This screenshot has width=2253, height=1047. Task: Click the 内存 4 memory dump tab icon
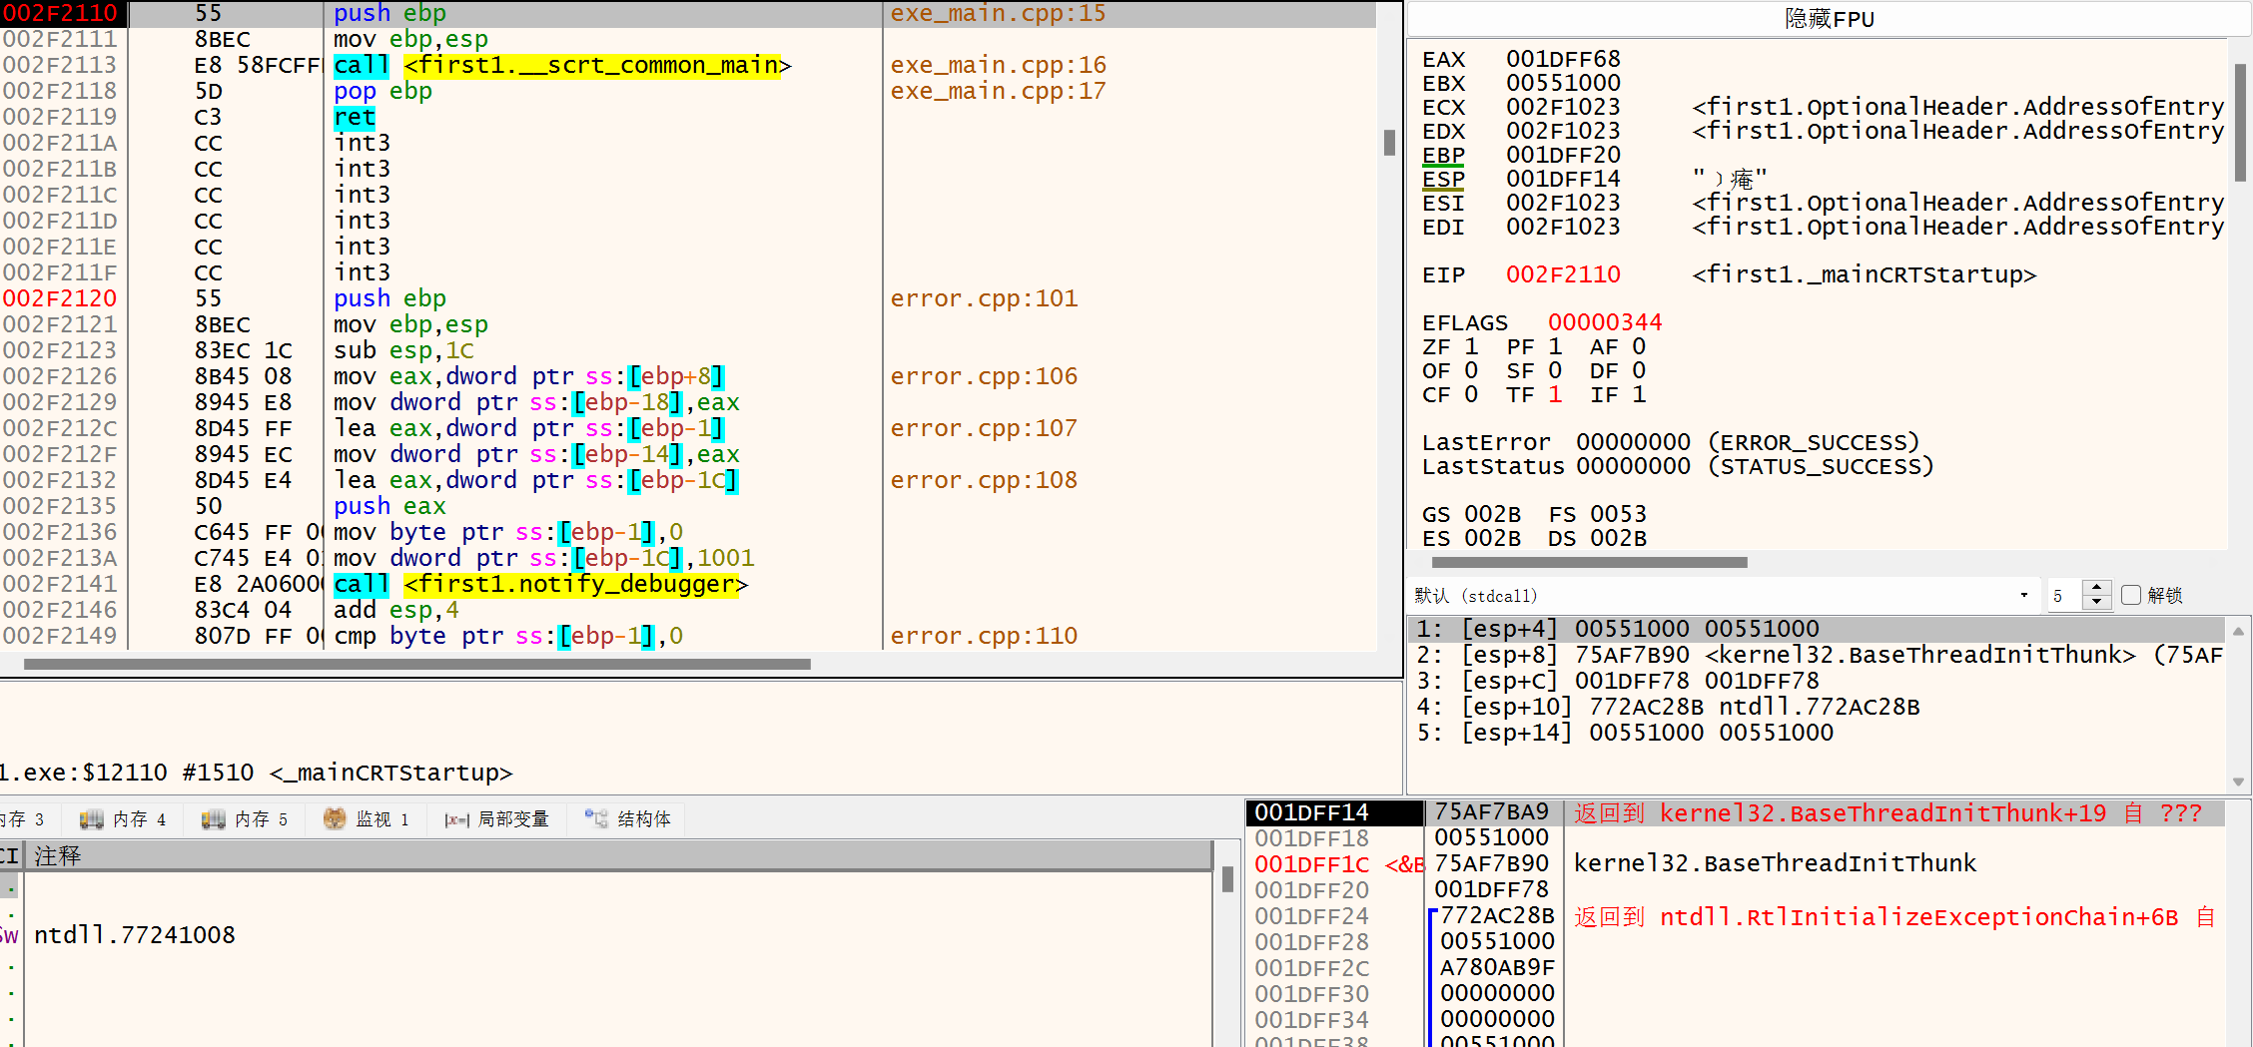click(x=92, y=819)
